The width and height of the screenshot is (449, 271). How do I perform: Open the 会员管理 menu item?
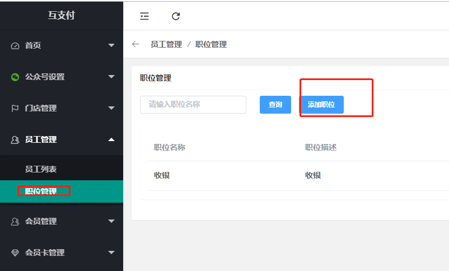coord(62,221)
